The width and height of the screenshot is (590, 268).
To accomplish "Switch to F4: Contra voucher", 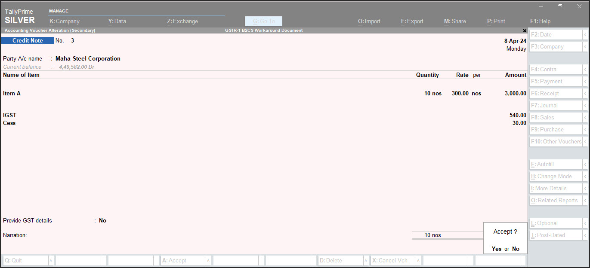I will pyautogui.click(x=556, y=69).
